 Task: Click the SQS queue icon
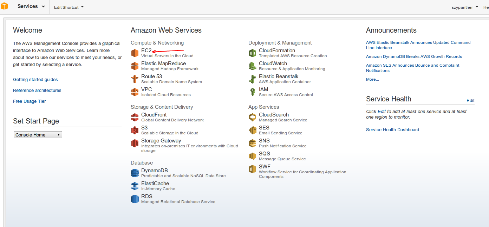[x=253, y=156]
